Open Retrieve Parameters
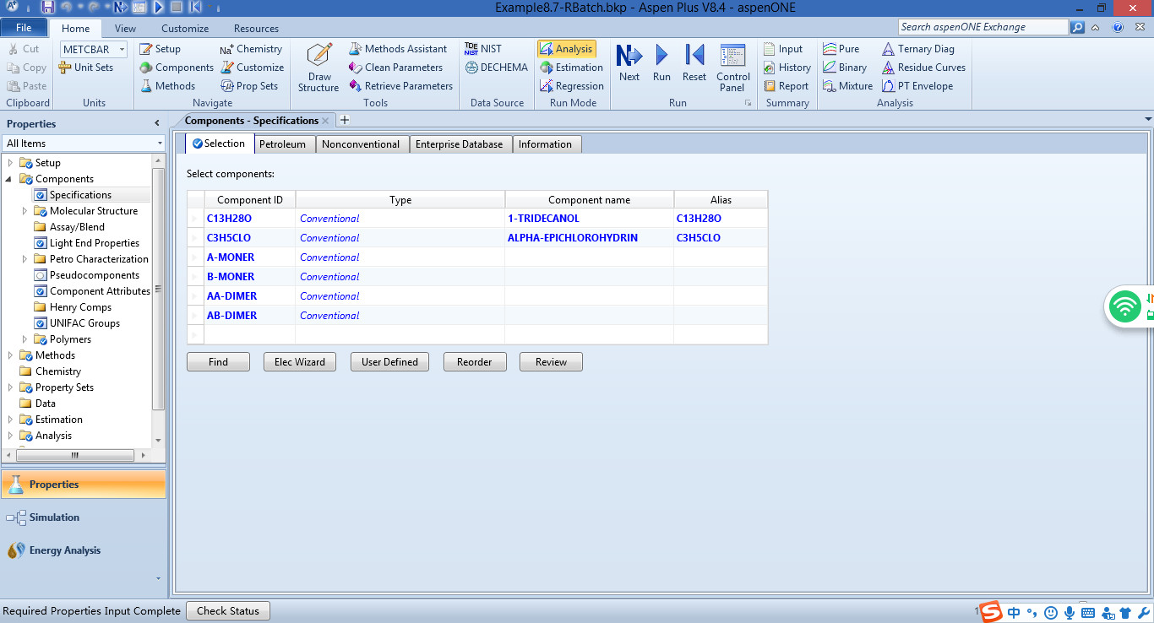 pos(400,86)
